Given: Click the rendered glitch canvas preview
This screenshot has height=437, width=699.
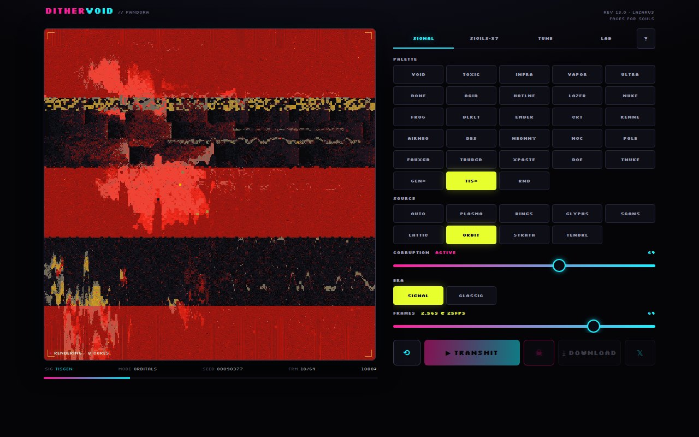Looking at the screenshot, I should pyautogui.click(x=210, y=194).
